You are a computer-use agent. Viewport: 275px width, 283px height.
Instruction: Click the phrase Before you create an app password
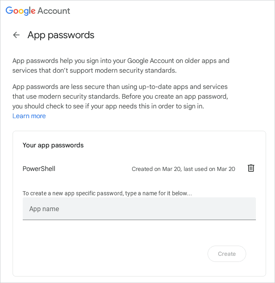[175, 97]
